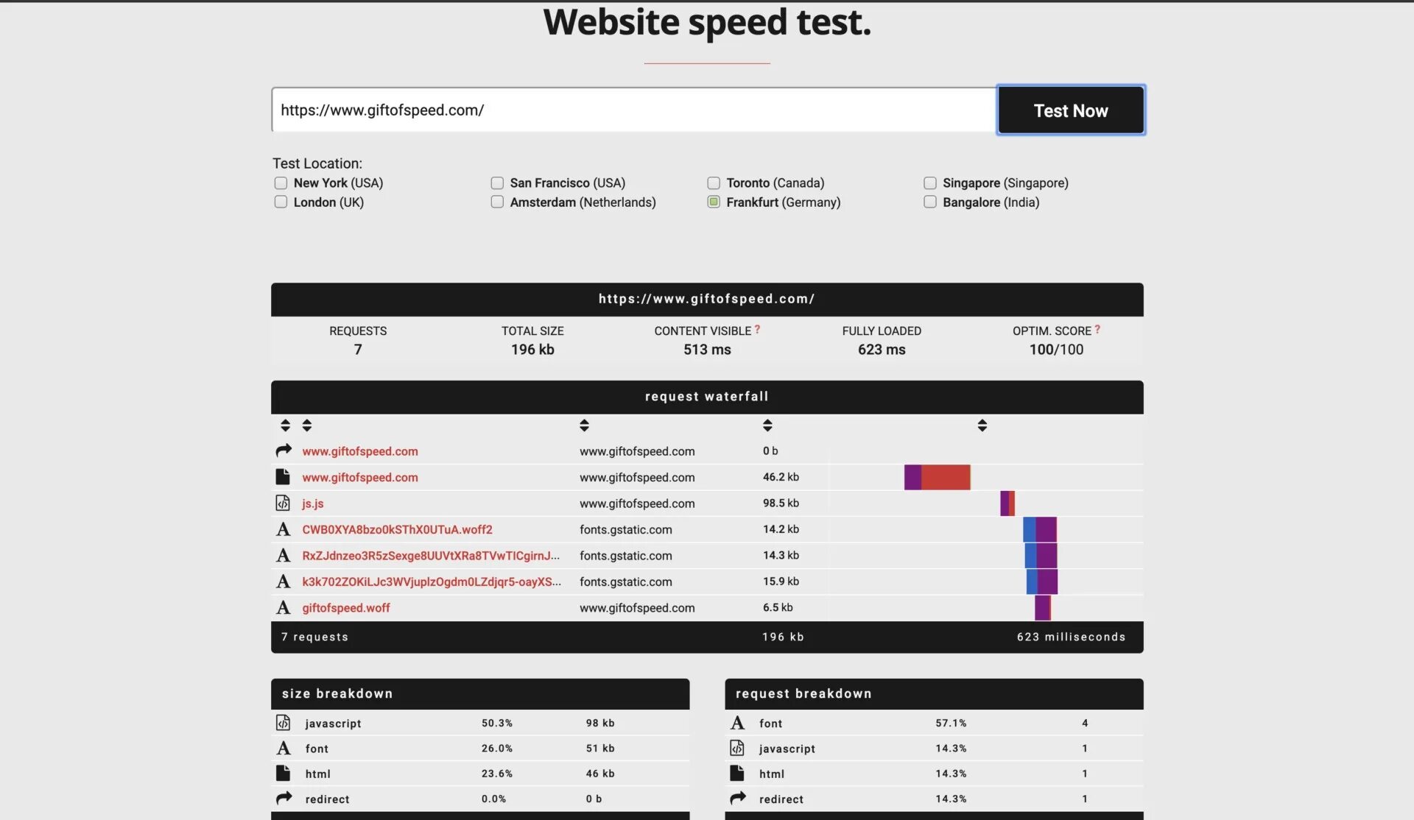Sort waterfall by domain column

[x=584, y=425]
